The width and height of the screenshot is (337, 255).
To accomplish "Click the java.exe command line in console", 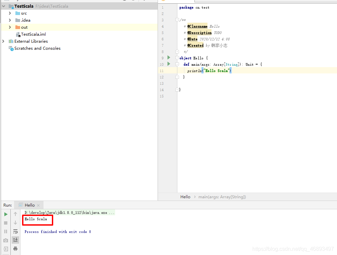I will coord(69,213).
